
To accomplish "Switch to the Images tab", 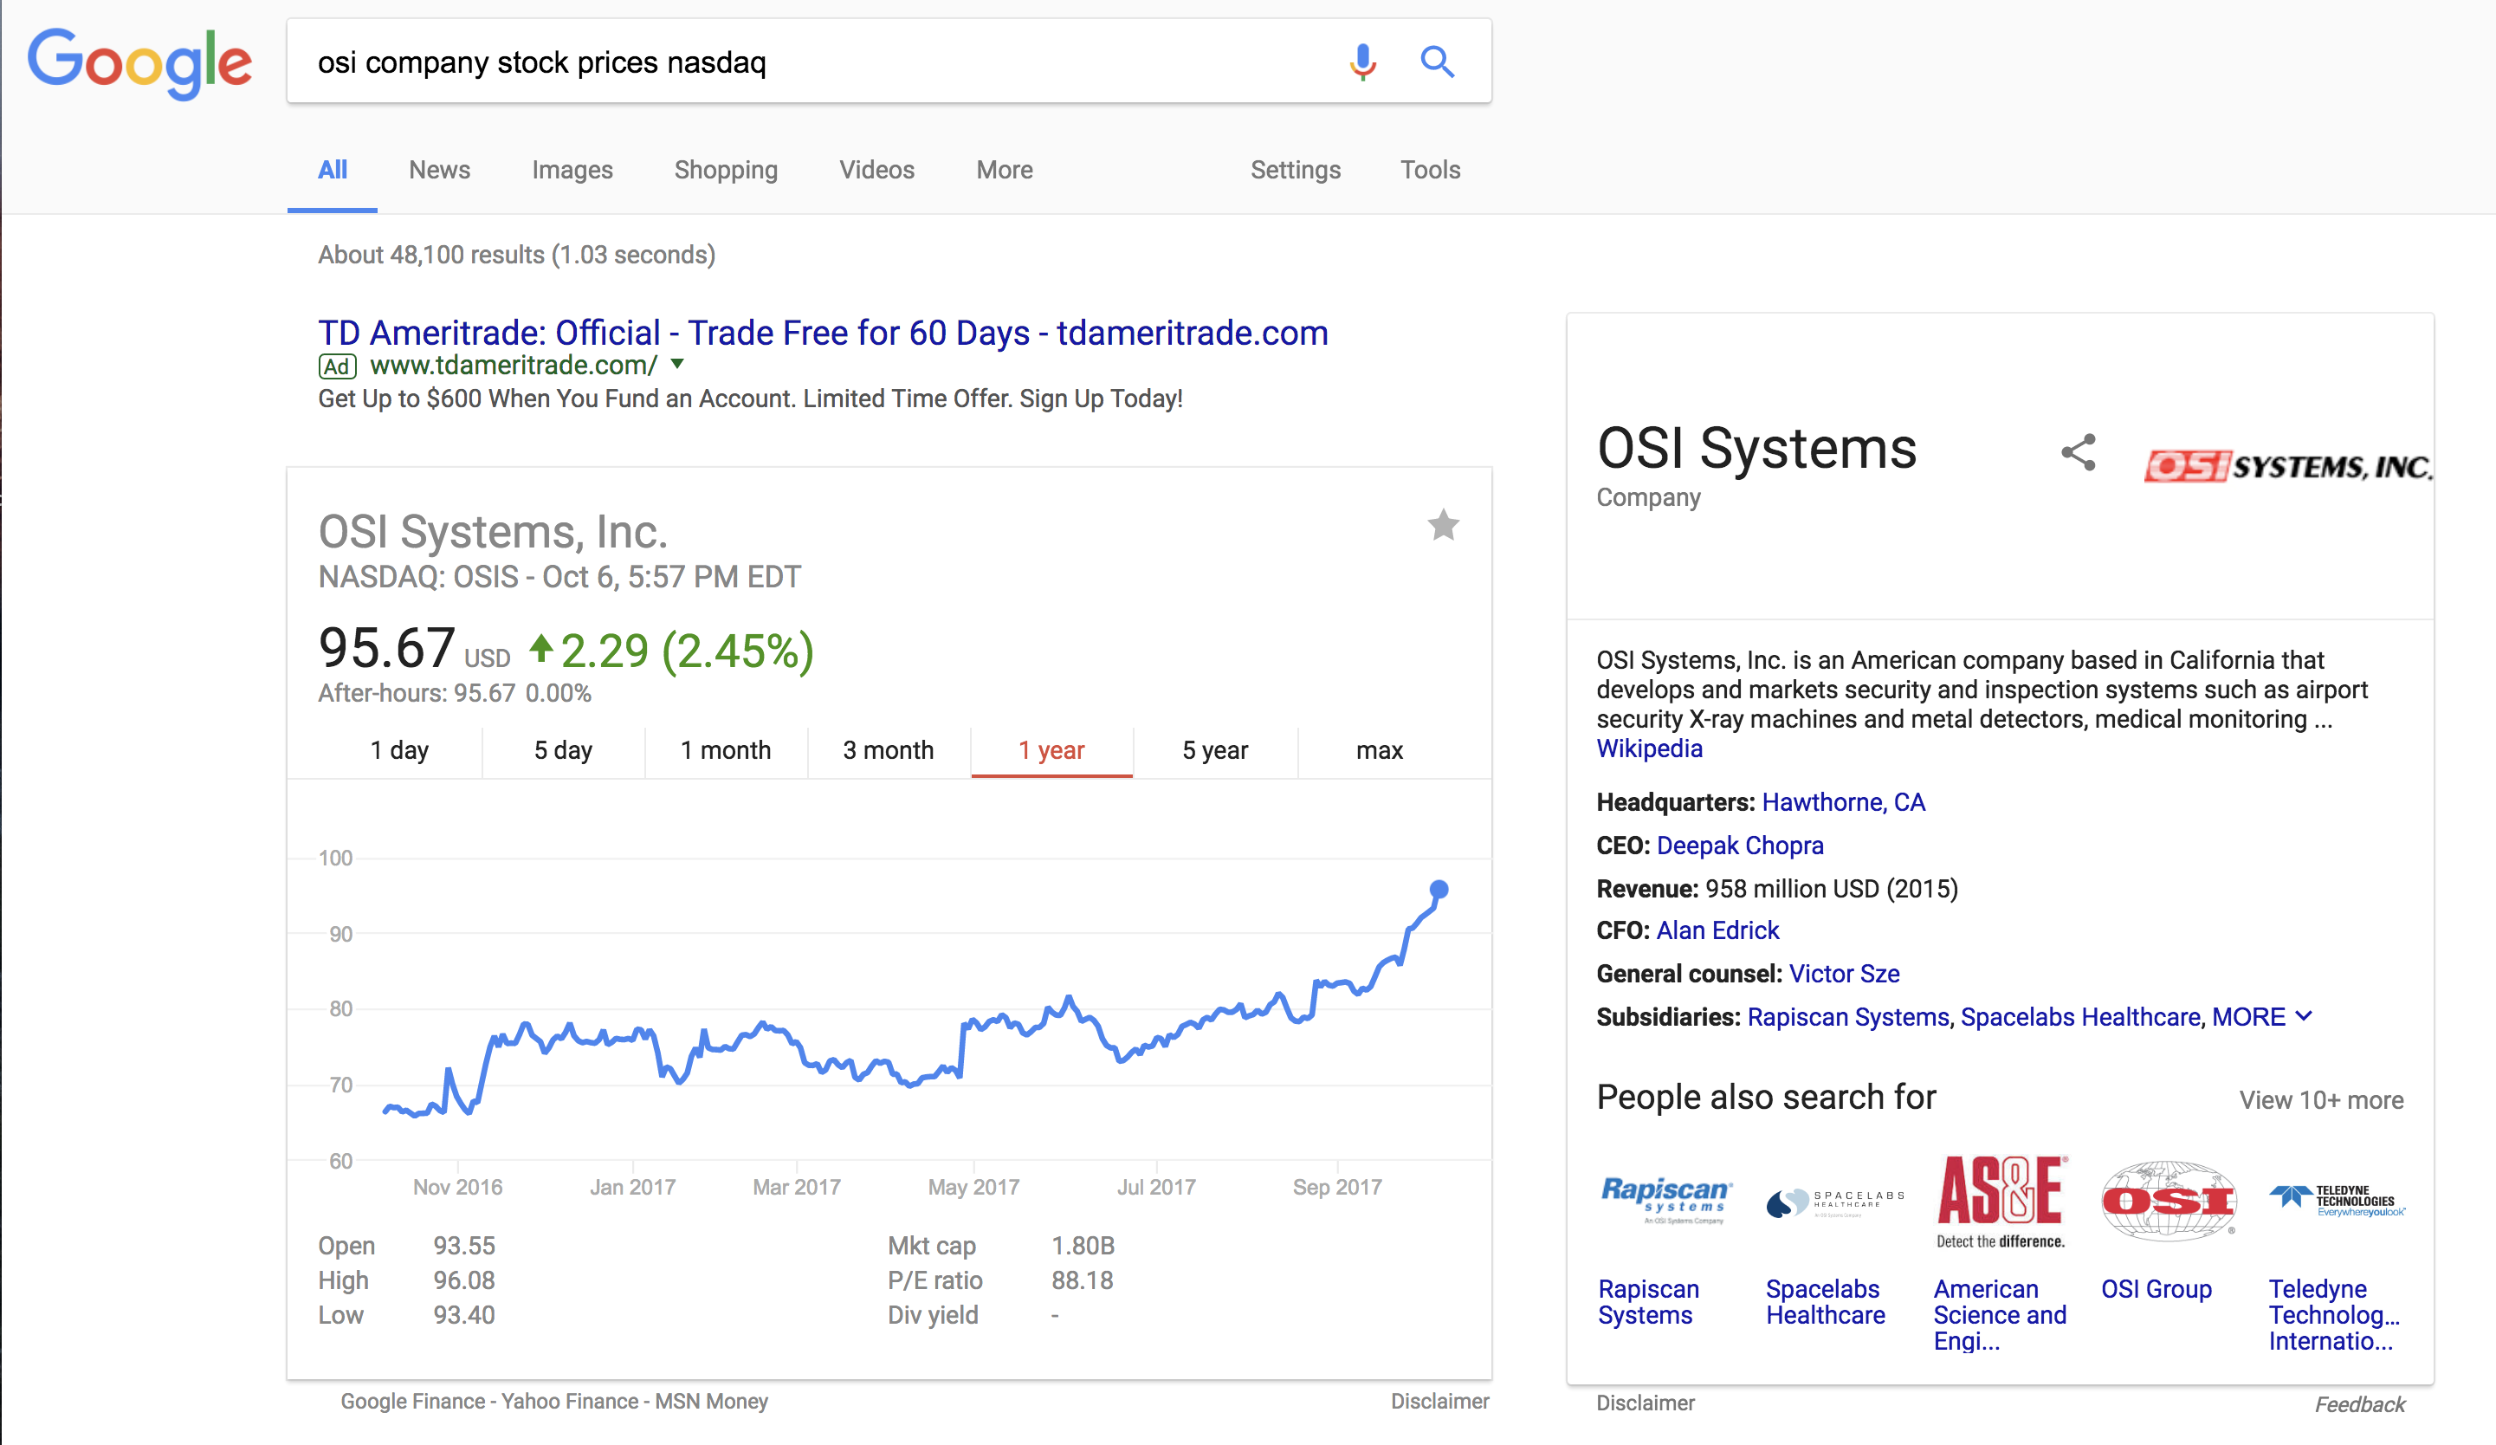I will click(x=572, y=170).
